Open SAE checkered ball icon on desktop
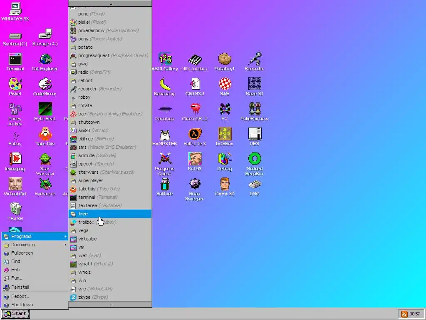Viewport: 426px width, 320px height. [225, 87]
